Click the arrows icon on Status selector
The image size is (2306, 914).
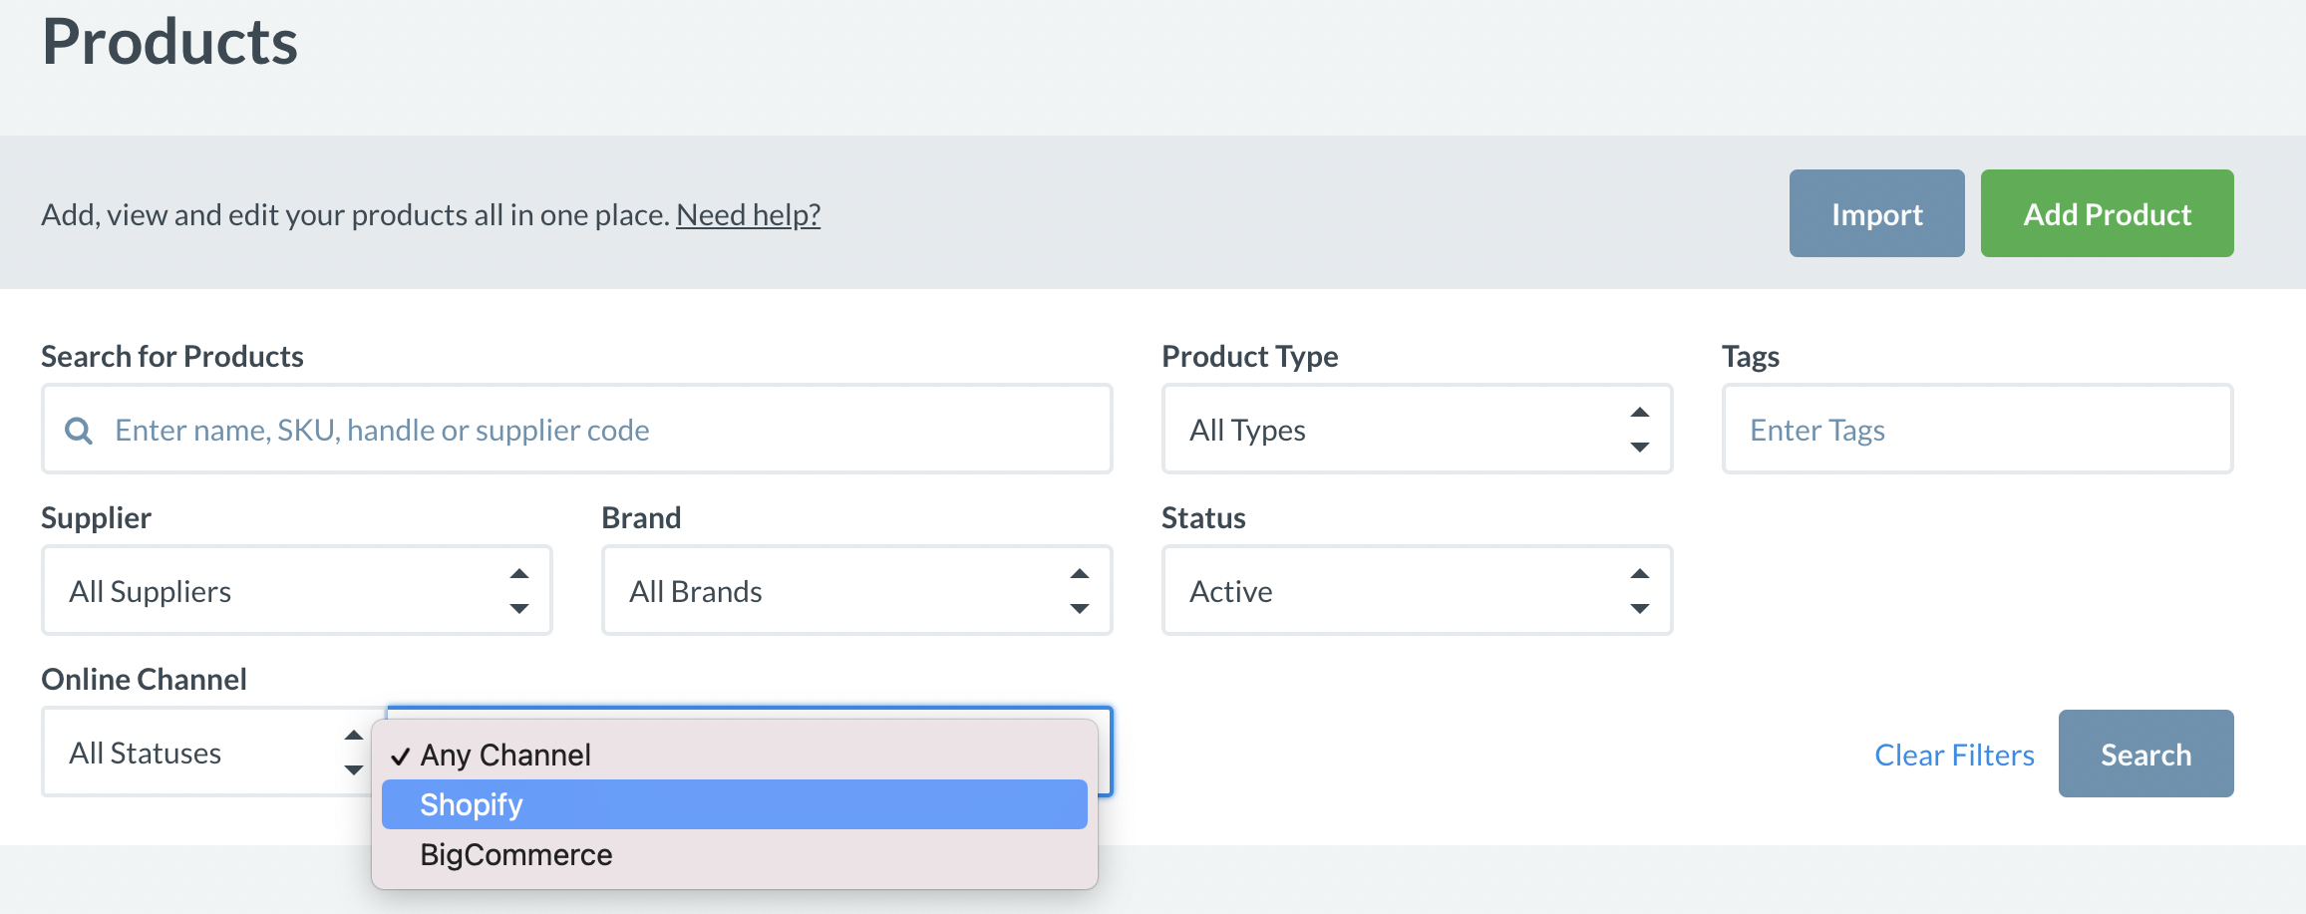(x=1639, y=591)
